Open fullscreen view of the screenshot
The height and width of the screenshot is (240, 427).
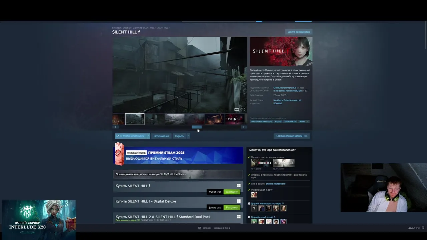click(x=243, y=110)
